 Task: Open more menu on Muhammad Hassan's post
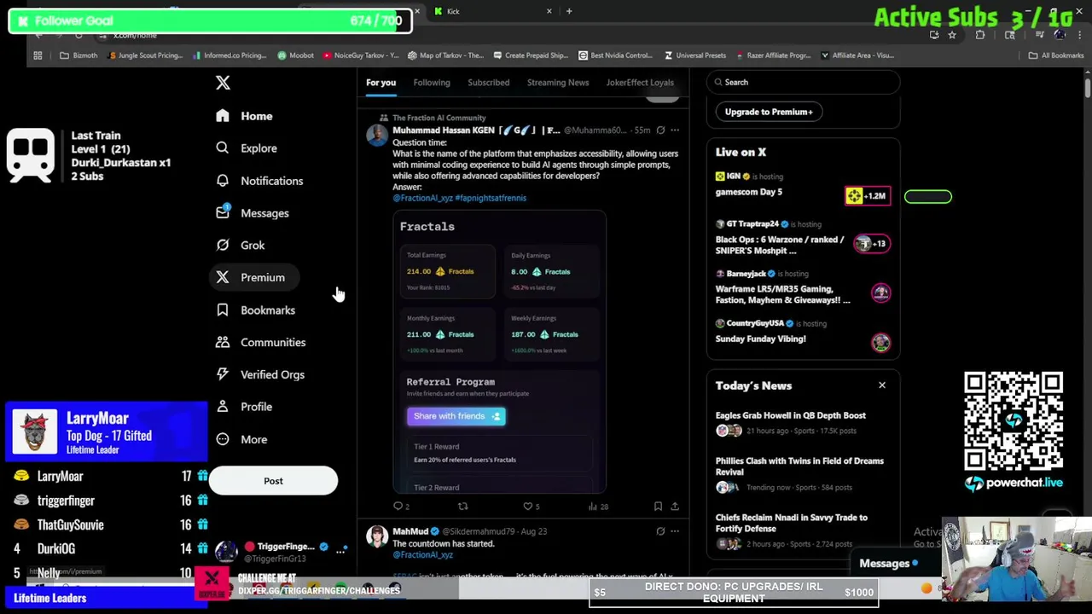[675, 130]
